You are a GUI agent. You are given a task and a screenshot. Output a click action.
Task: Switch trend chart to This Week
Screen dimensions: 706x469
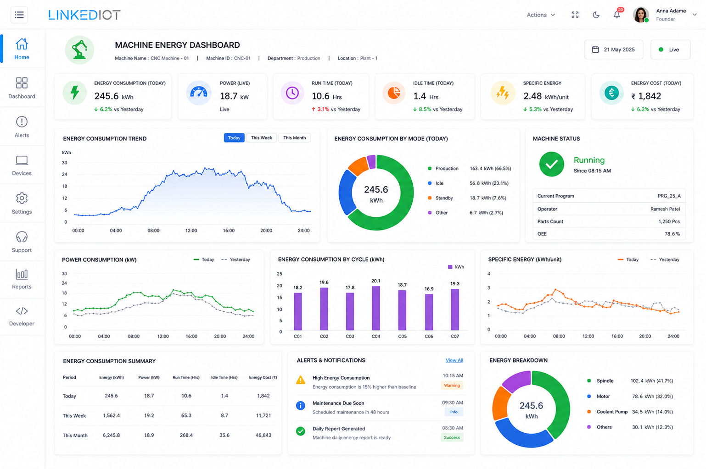point(261,138)
